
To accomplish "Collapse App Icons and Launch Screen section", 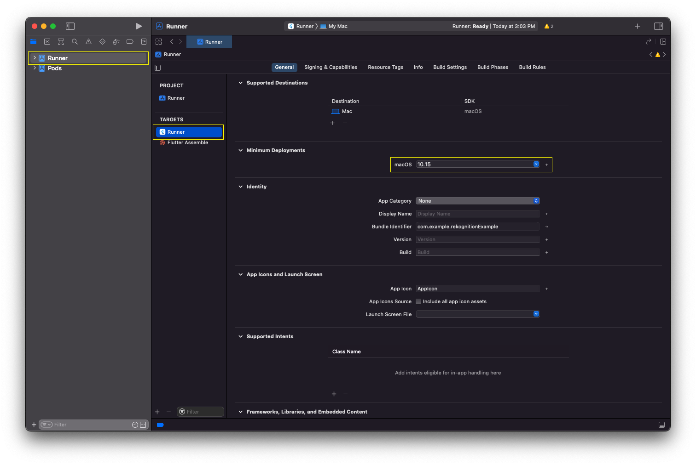I will (240, 274).
